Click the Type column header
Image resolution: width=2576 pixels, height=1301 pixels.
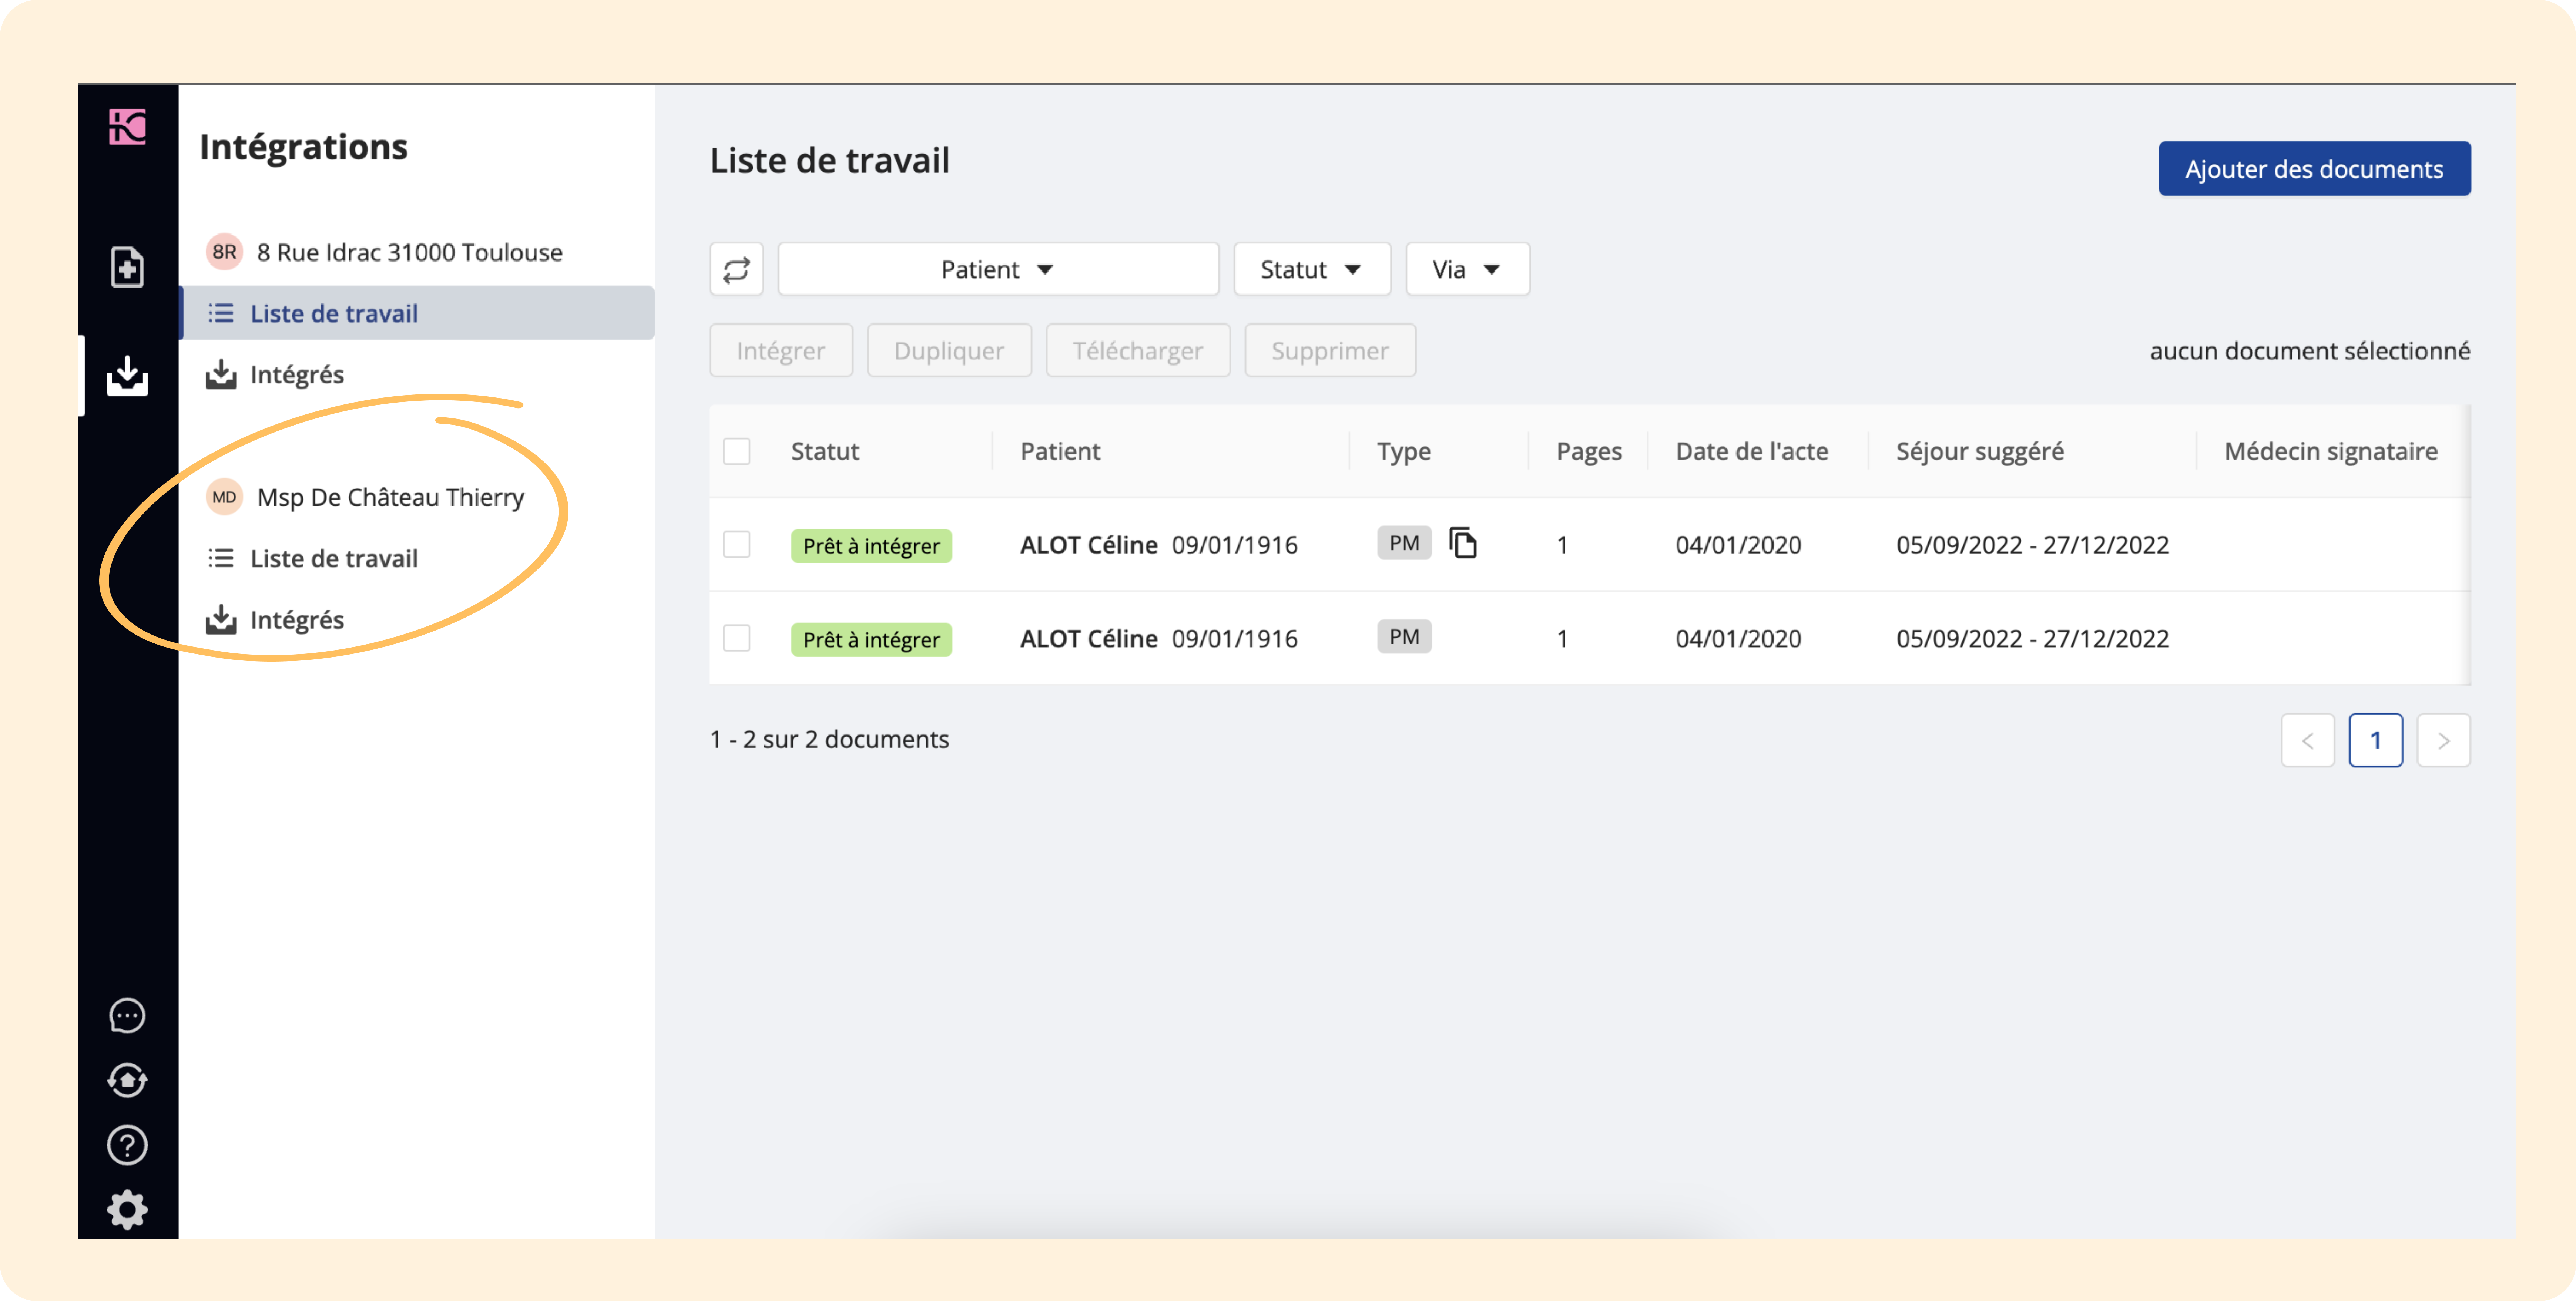click(1404, 452)
